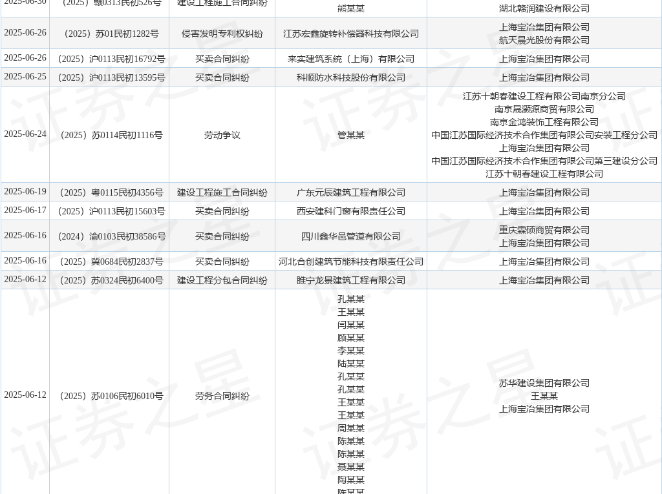Viewport: 662px width, 494px height.
Task: Click plaintiff 四川鑫华邑管道有限公司
Action: pos(351,236)
